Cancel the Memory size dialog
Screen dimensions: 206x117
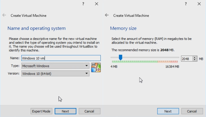192,111
